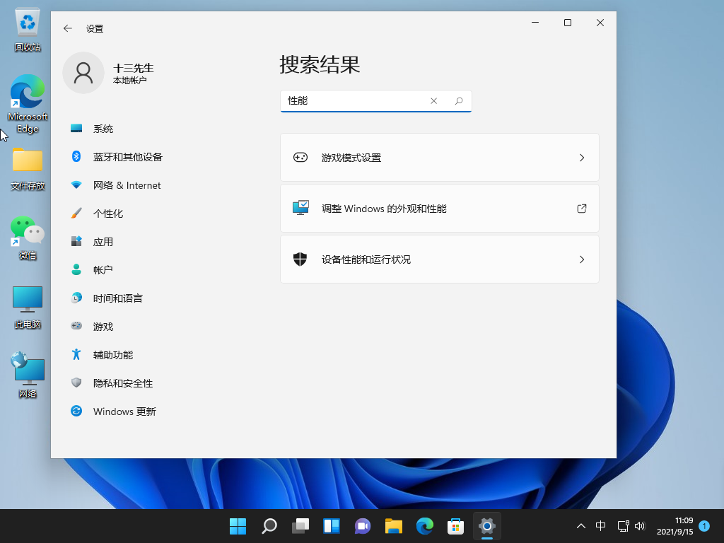Open the clock showing 11:09
724x543 pixels.
[x=675, y=526]
